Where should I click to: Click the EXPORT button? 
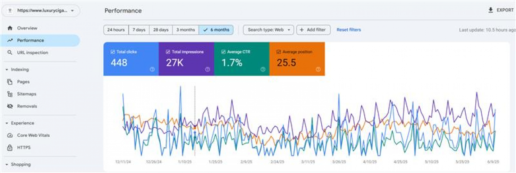click(x=501, y=10)
